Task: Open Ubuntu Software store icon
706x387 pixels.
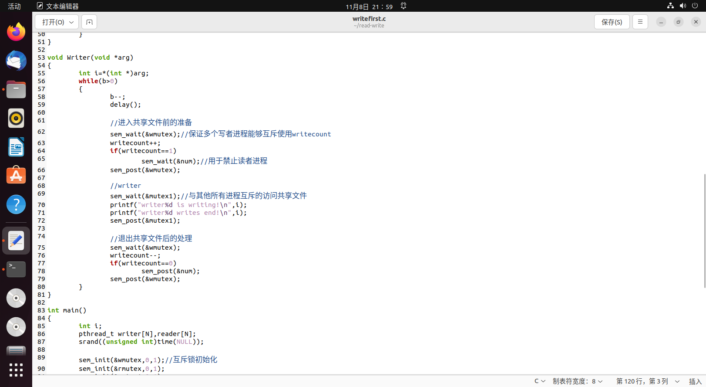Action: click(x=16, y=176)
